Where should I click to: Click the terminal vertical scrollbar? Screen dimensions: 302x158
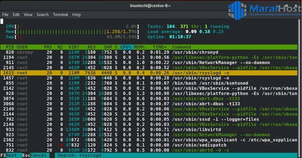[300, 88]
